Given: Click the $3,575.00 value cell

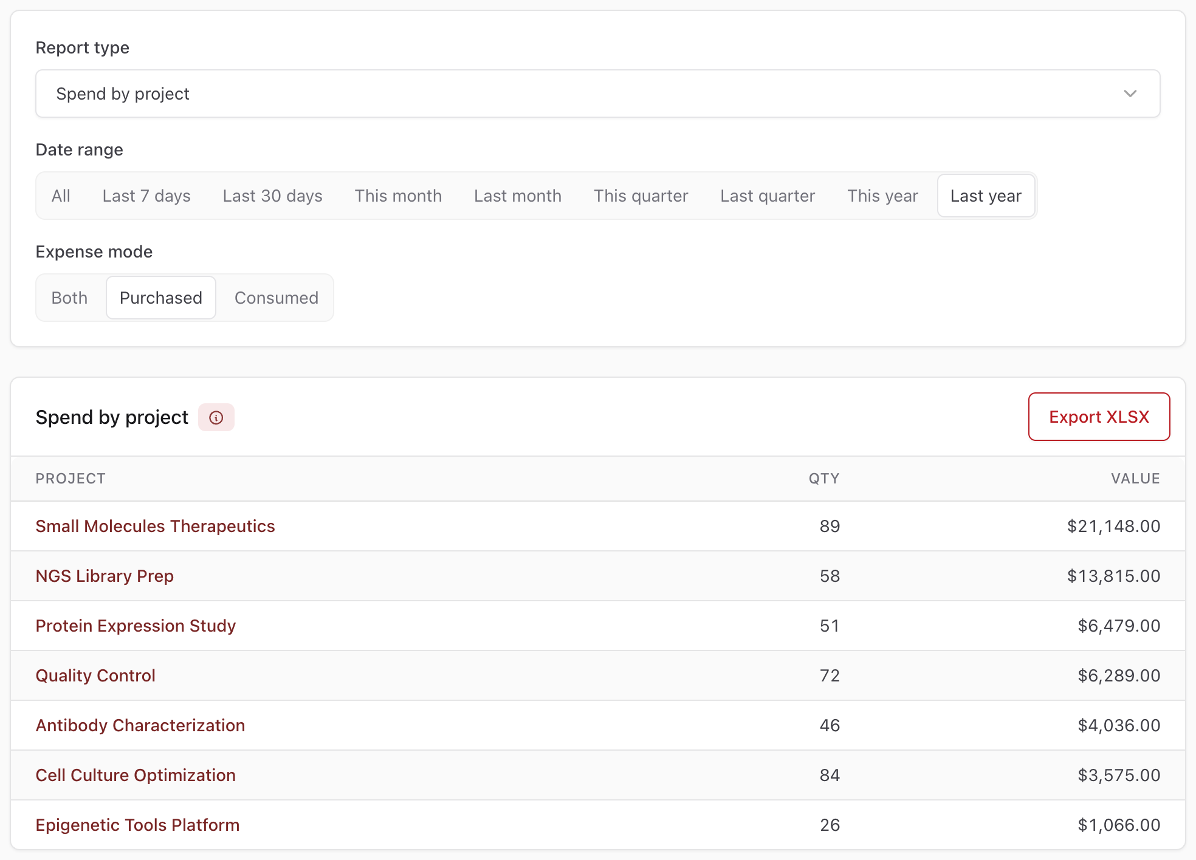Looking at the screenshot, I should 1119,775.
